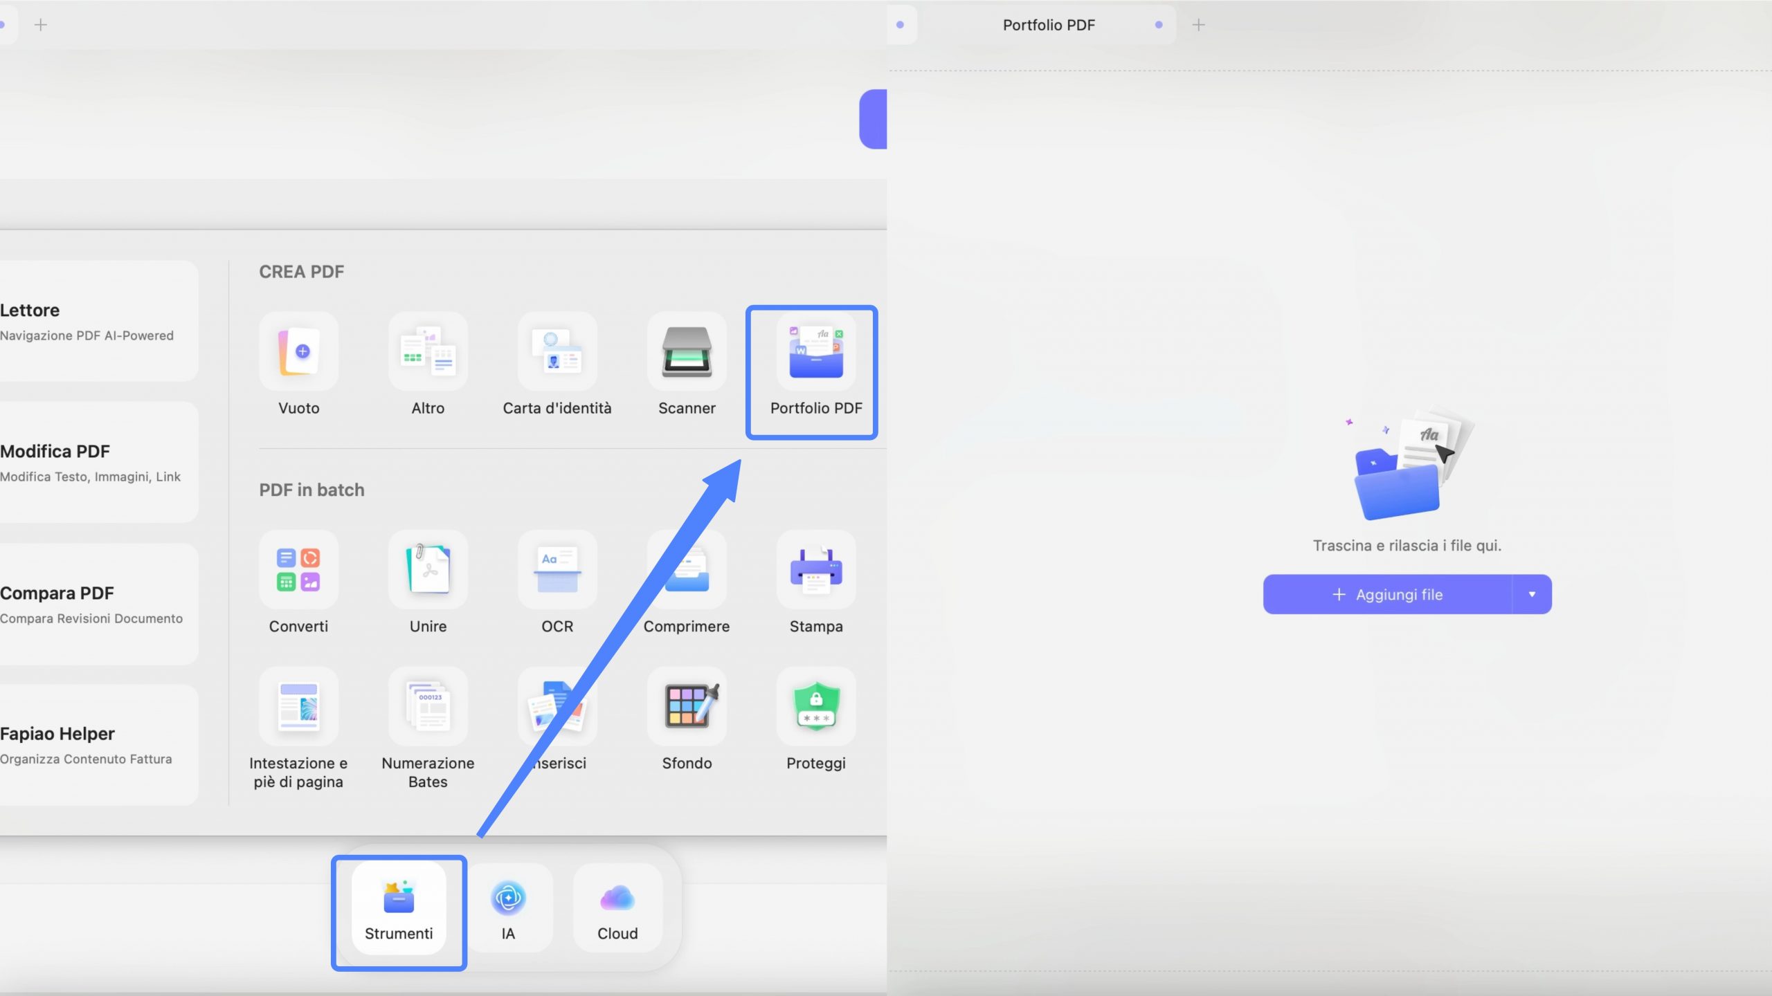The height and width of the screenshot is (996, 1772).
Task: Open the Scanner tool
Action: (687, 365)
